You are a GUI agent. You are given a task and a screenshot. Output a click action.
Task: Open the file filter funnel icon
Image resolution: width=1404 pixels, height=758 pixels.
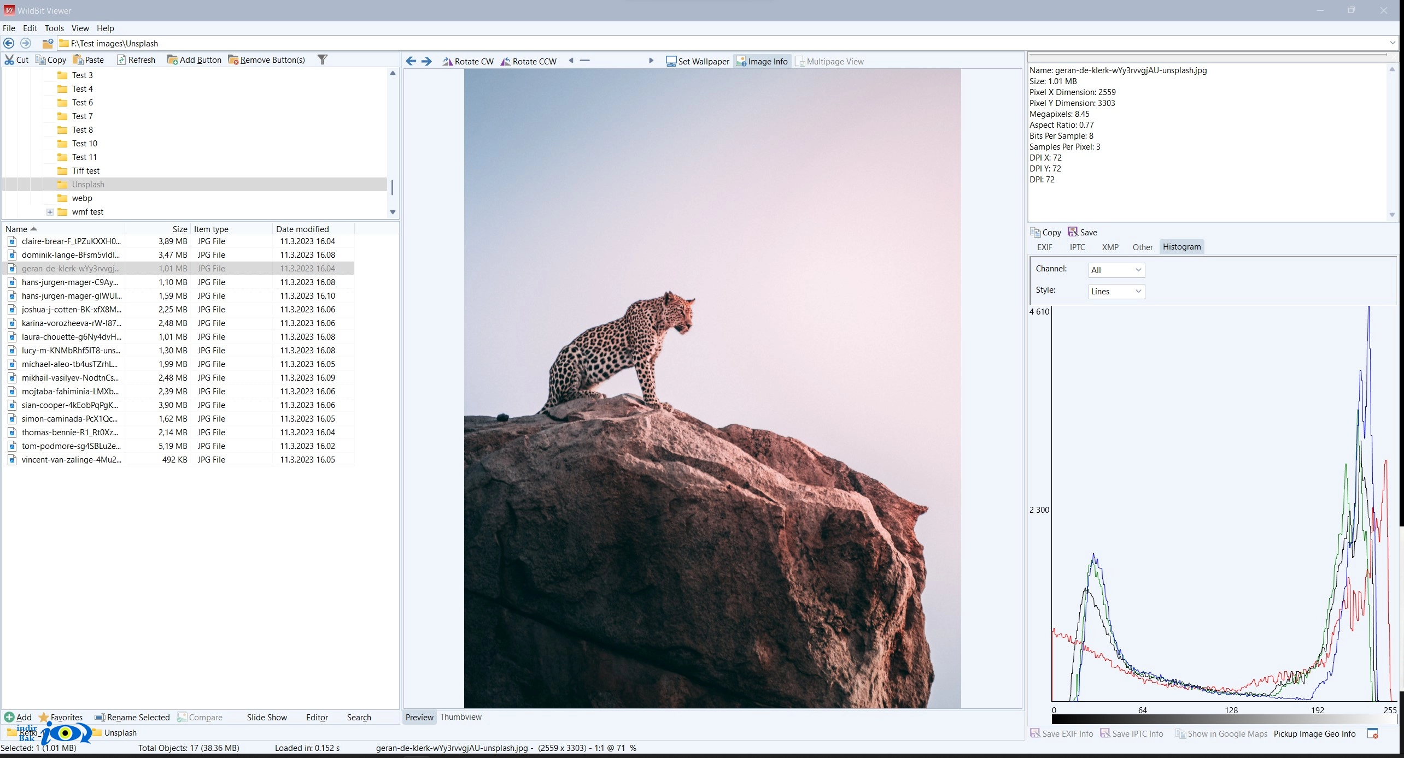323,60
